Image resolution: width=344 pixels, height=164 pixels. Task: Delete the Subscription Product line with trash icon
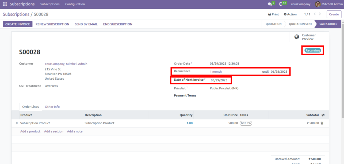coord(322,123)
